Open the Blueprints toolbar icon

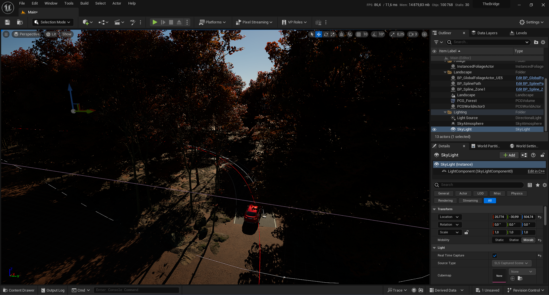[103, 22]
